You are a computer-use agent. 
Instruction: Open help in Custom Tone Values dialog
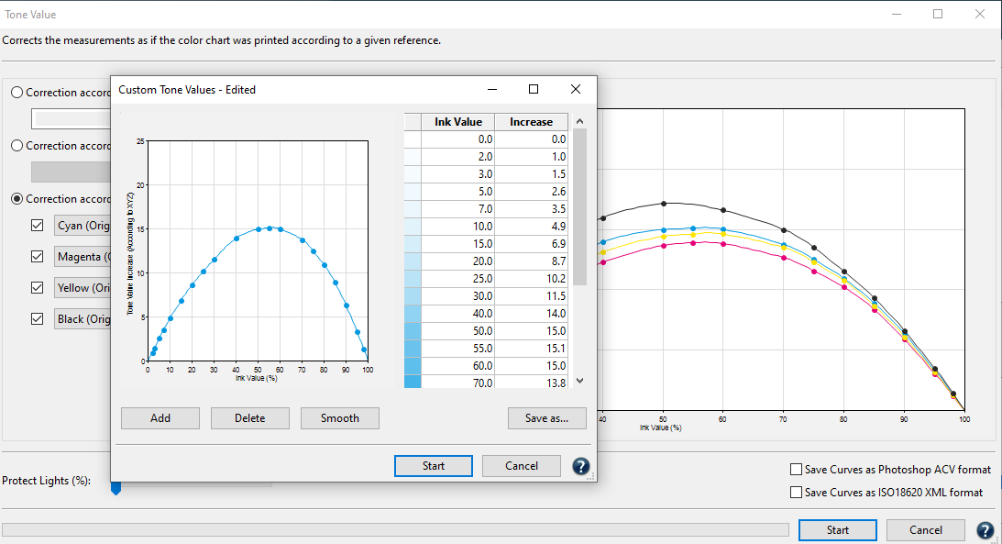point(580,466)
